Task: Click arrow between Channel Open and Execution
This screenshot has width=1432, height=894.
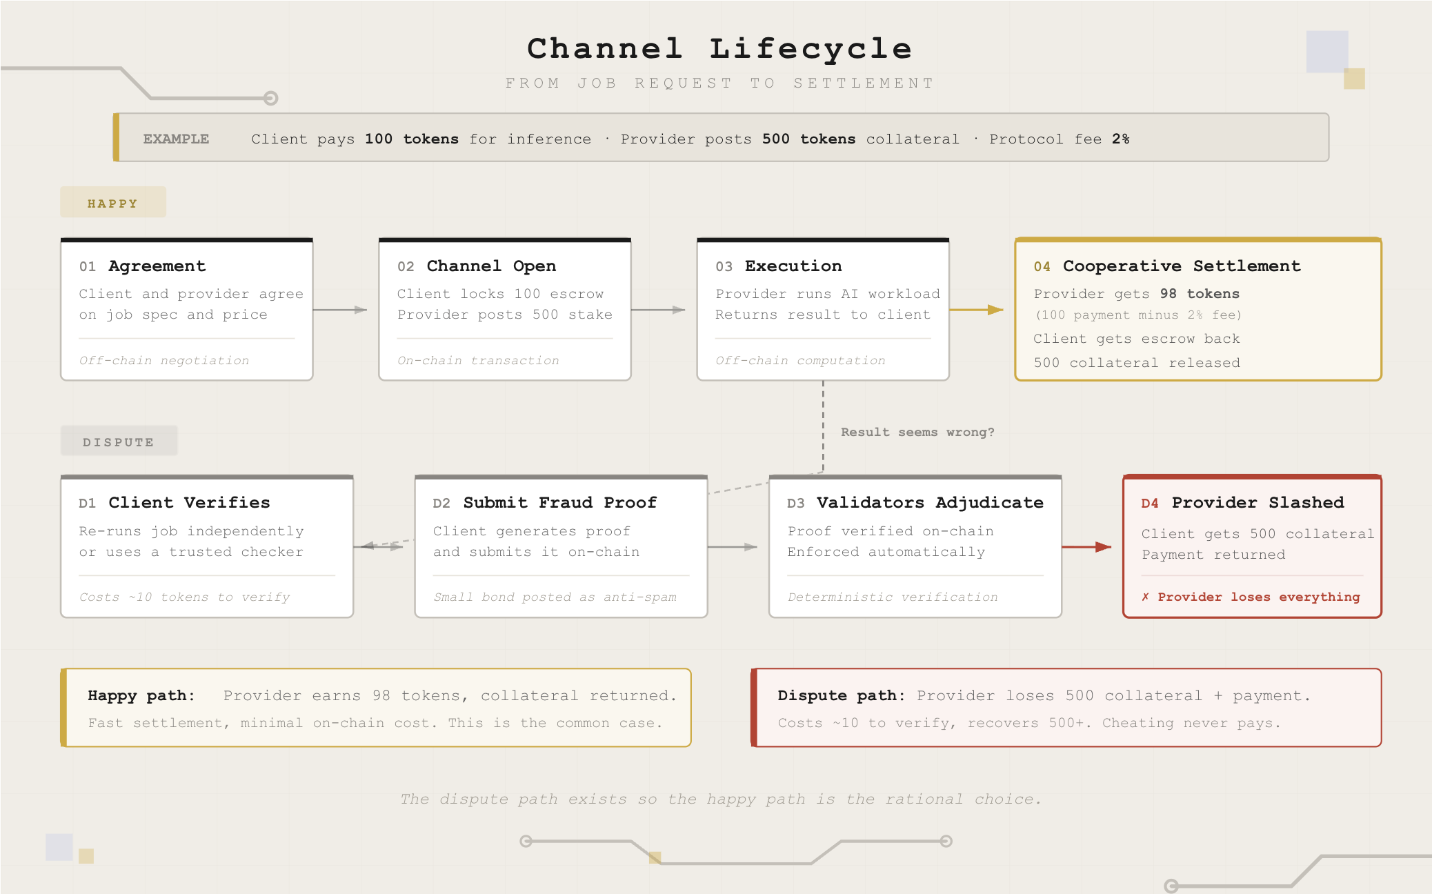Action: [x=658, y=310]
